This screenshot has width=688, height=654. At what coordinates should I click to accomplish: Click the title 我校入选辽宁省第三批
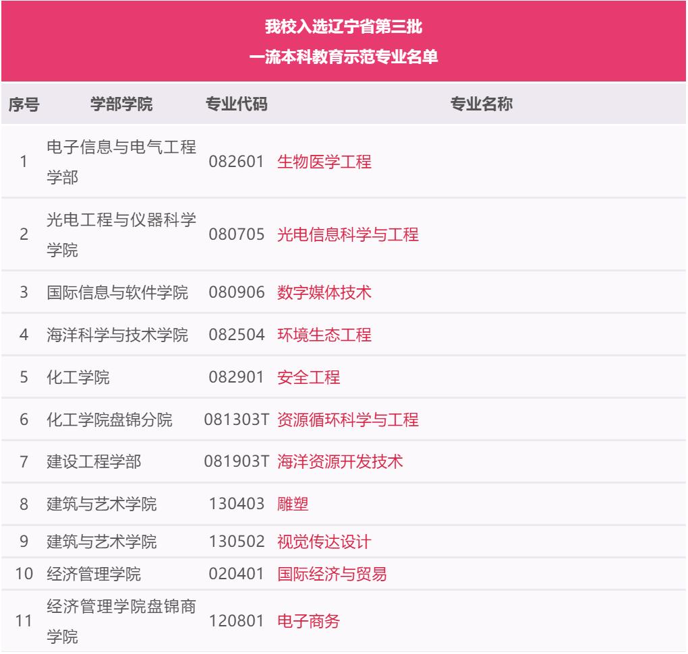343,26
